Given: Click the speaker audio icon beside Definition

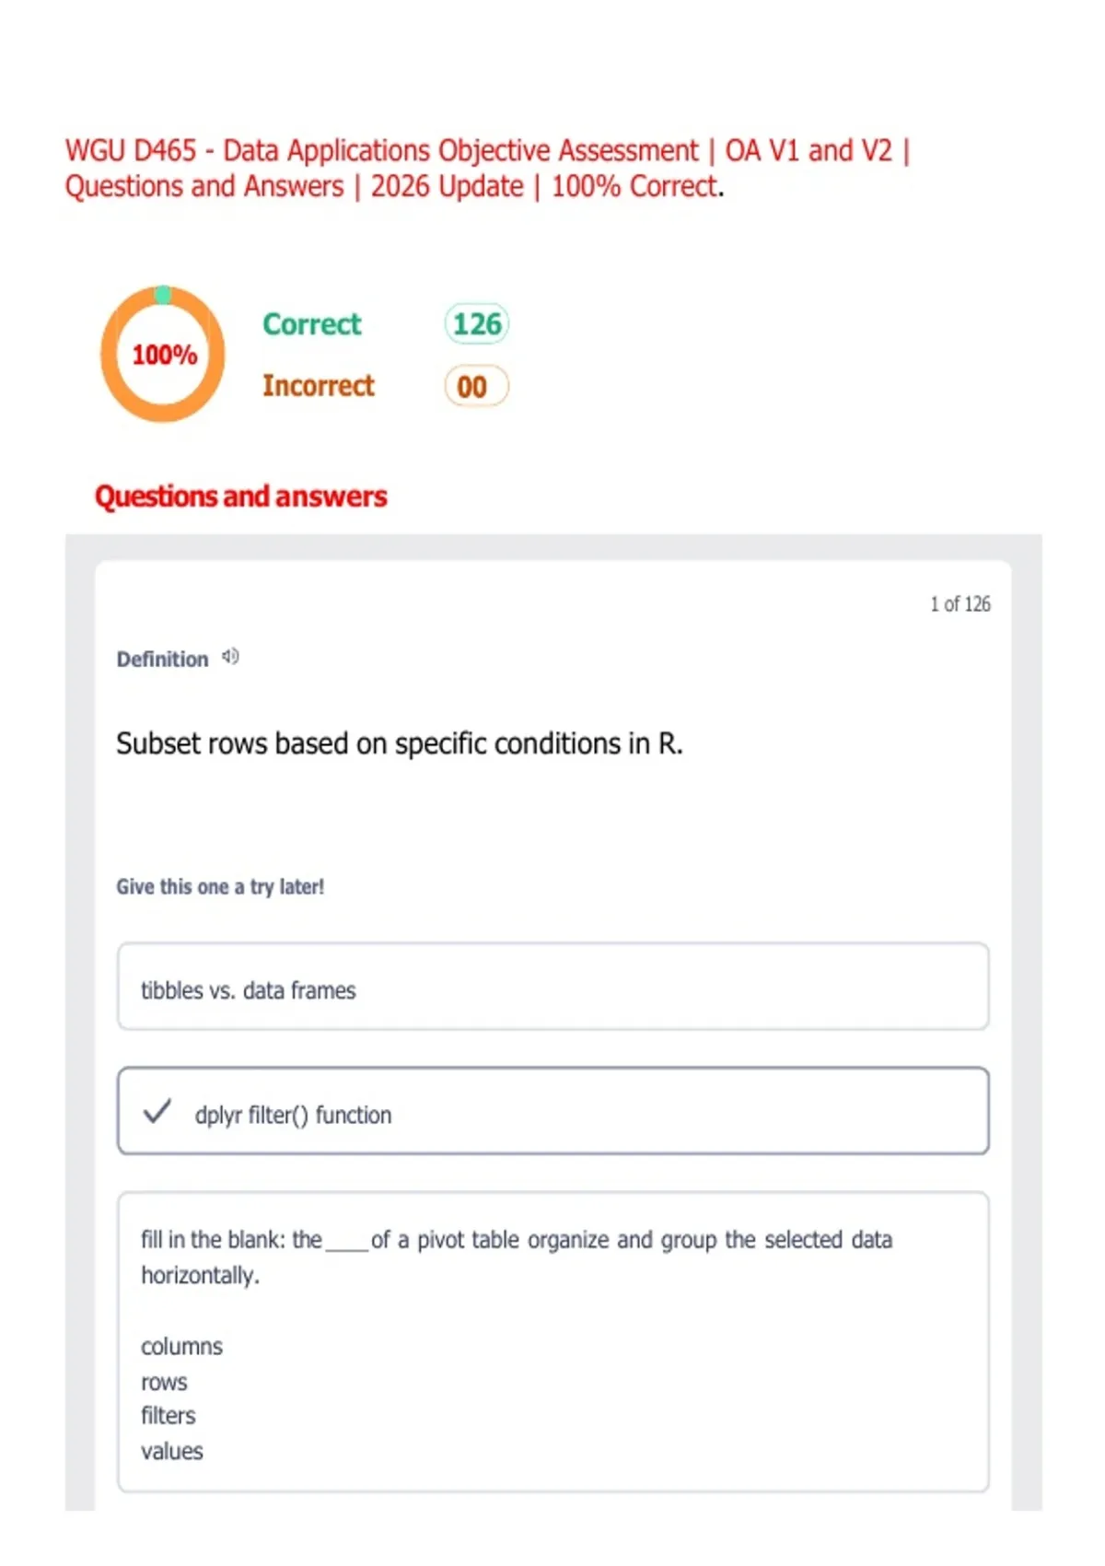Looking at the screenshot, I should 231,657.
